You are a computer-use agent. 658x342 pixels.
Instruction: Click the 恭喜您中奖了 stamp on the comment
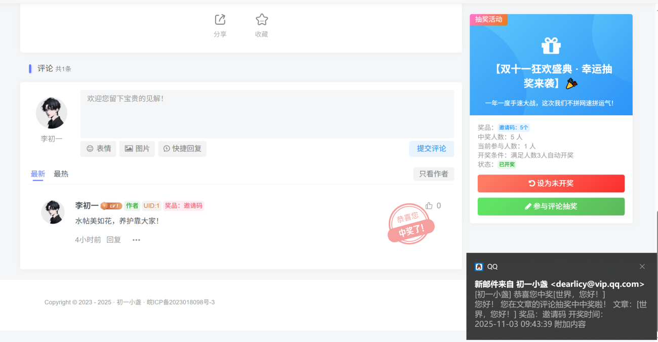[x=410, y=224]
